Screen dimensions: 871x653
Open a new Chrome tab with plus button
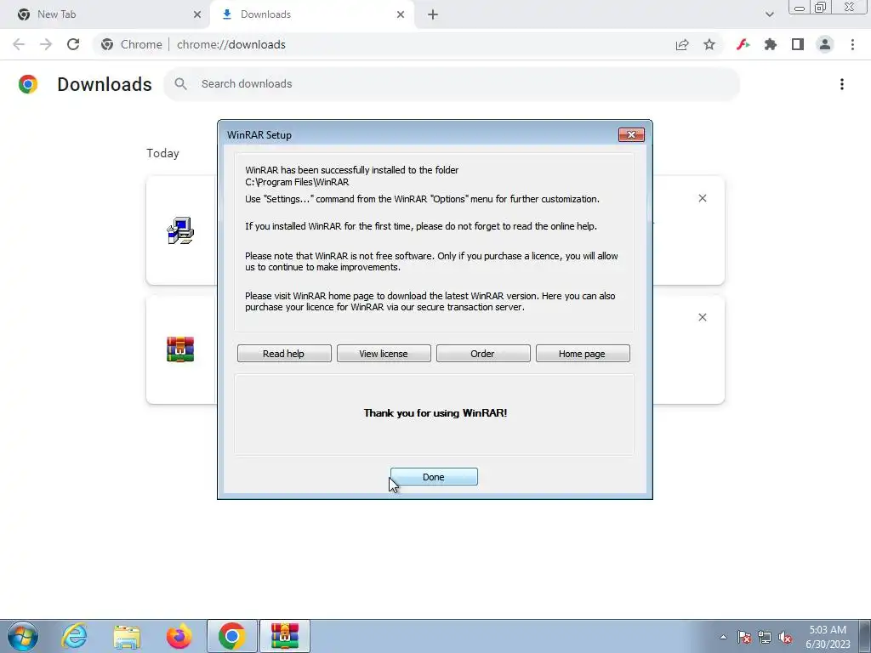point(433,14)
